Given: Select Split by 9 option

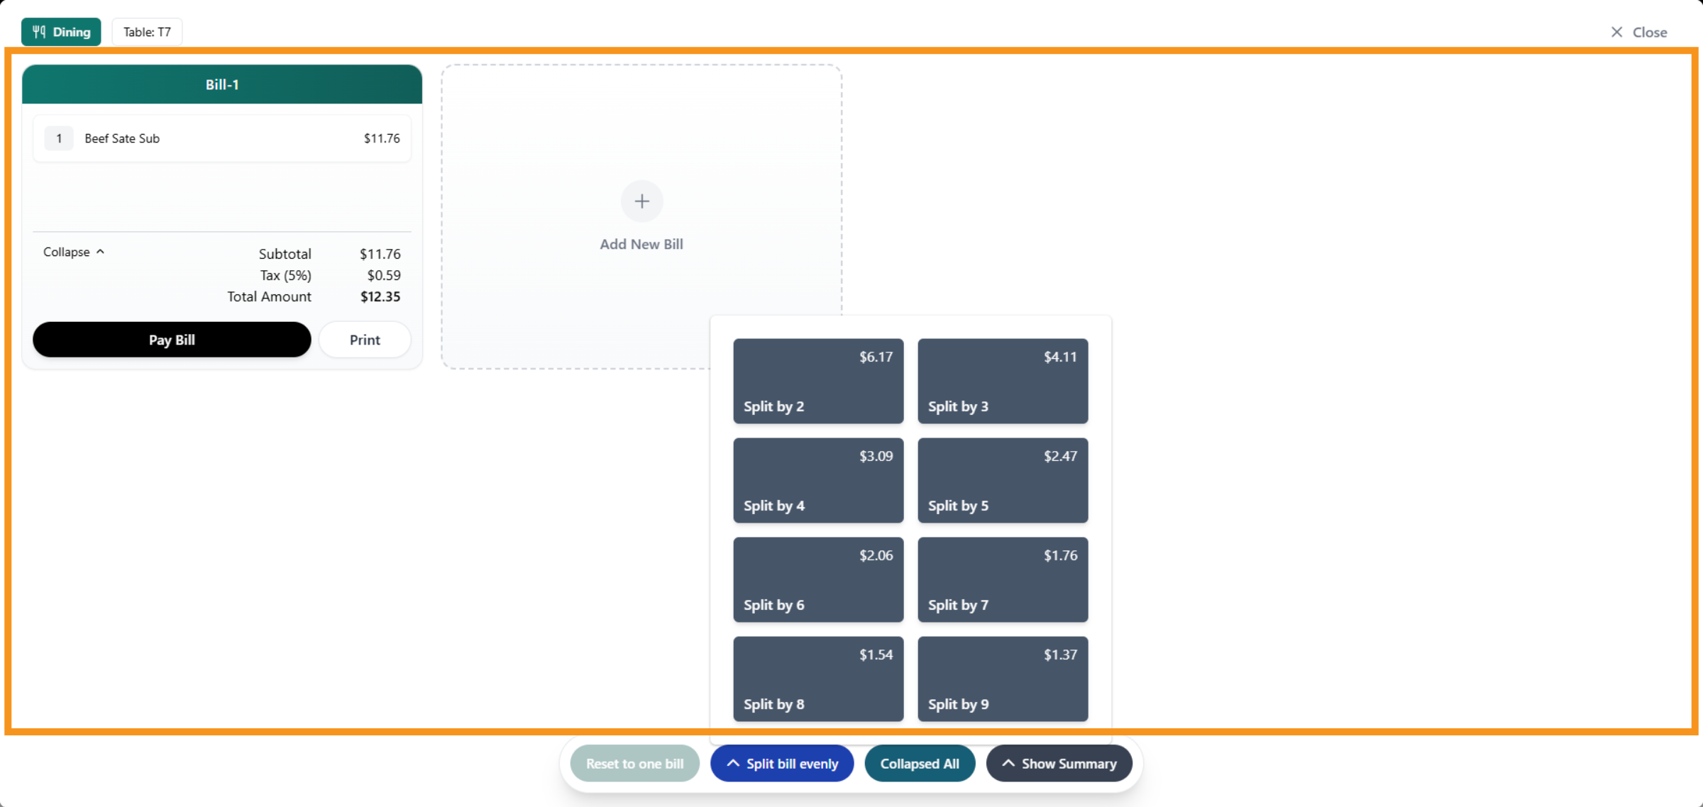Looking at the screenshot, I should coord(1002,679).
